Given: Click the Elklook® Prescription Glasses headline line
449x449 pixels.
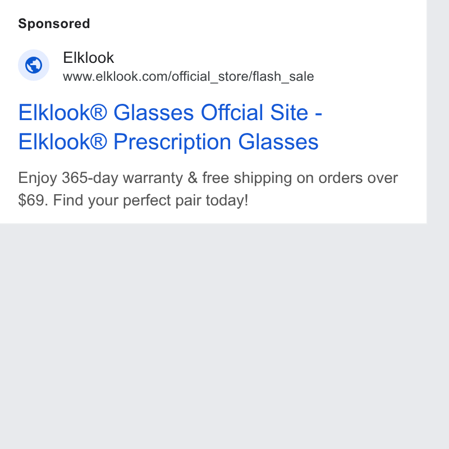Looking at the screenshot, I should point(168,141).
